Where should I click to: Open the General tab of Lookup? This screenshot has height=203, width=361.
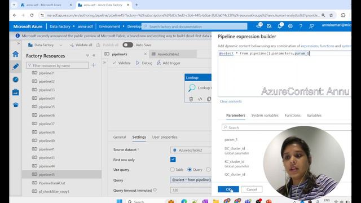pos(120,137)
